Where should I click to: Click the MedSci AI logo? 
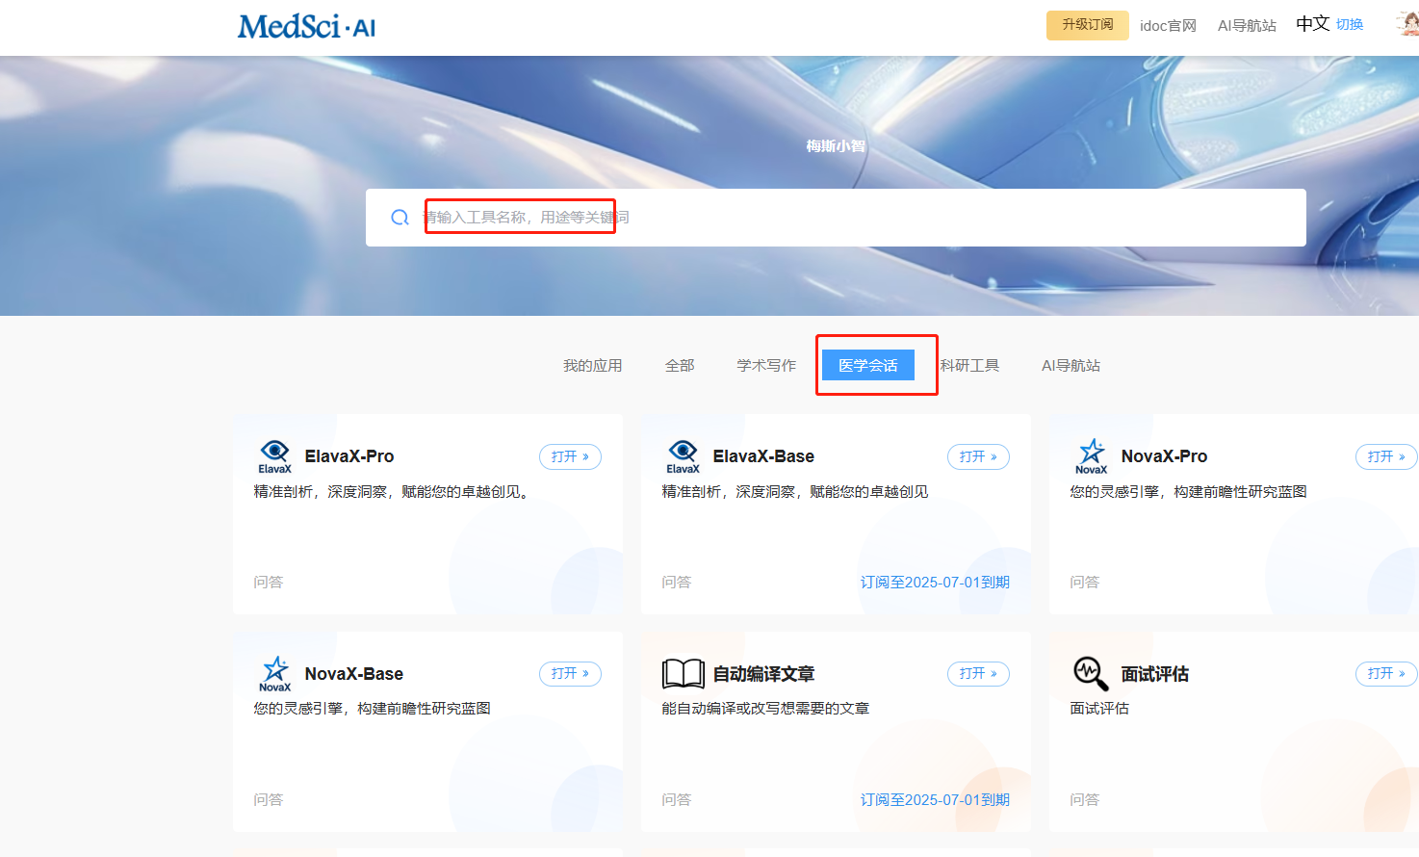tap(306, 26)
